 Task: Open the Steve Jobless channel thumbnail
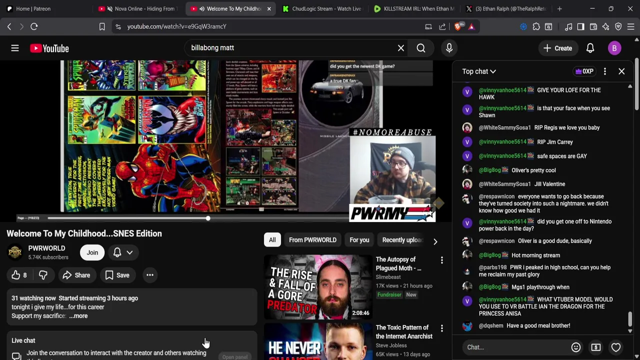(318, 341)
